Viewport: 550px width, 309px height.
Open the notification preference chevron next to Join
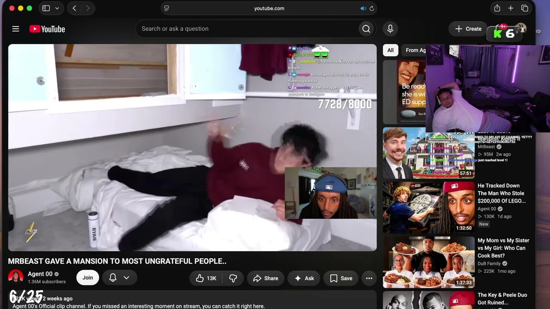click(126, 278)
